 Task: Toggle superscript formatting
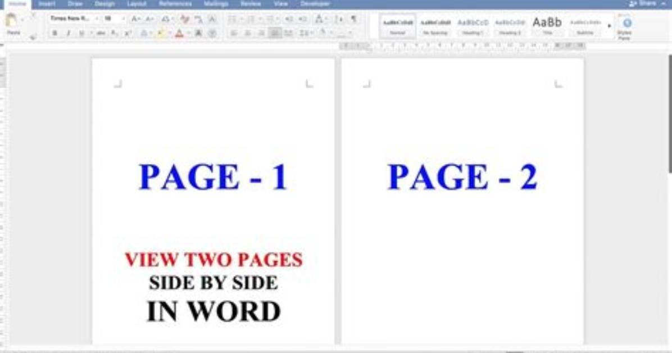[x=128, y=33]
